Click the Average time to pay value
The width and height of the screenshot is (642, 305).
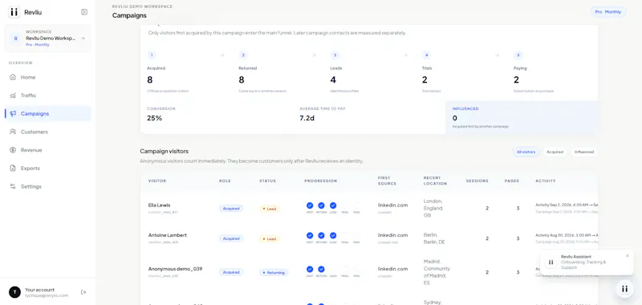pos(307,118)
